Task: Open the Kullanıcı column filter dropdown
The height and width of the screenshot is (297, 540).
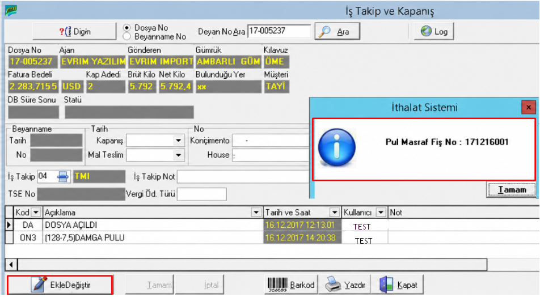Action: (381, 213)
